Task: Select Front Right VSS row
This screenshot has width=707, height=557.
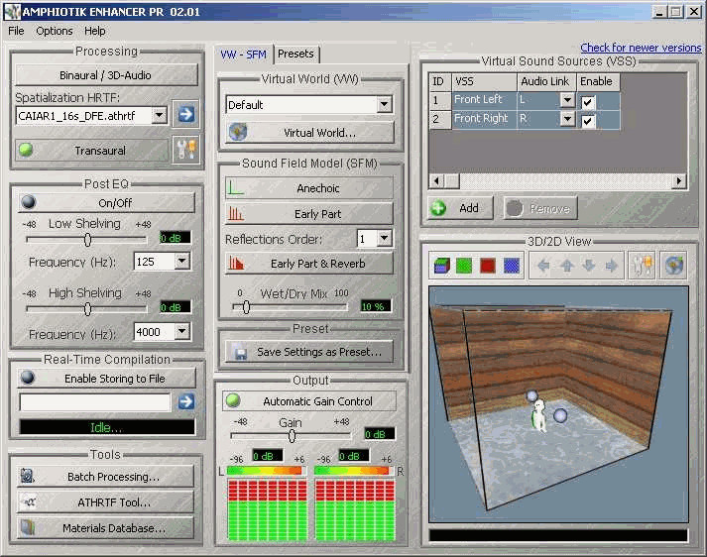Action: click(x=525, y=119)
